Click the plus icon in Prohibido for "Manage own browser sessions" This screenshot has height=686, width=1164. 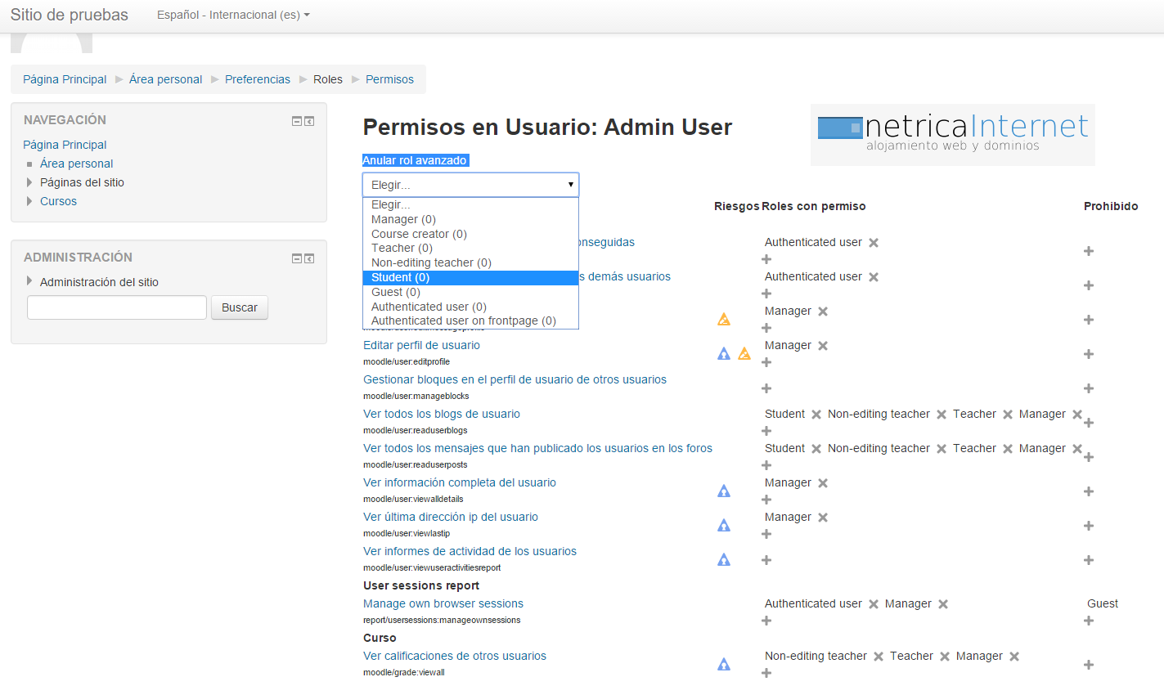coord(1088,621)
